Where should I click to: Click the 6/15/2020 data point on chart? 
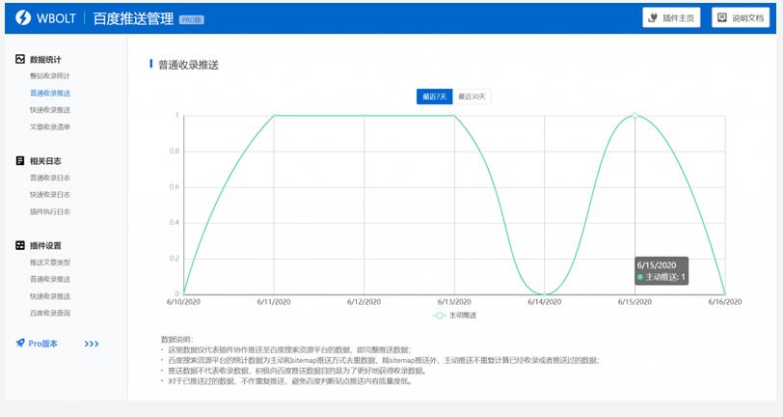point(634,115)
